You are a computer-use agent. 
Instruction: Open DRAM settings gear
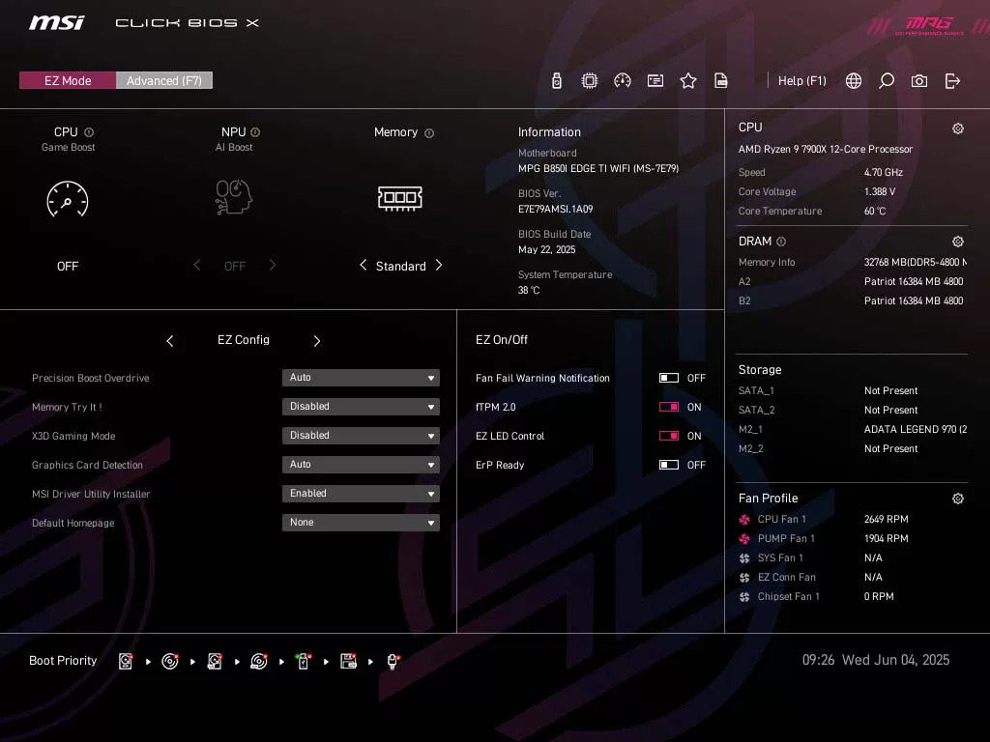tap(958, 242)
